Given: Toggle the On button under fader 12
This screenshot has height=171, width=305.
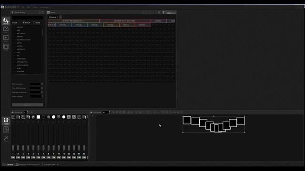Looking at the screenshot, I should pyautogui.click(x=69, y=157).
